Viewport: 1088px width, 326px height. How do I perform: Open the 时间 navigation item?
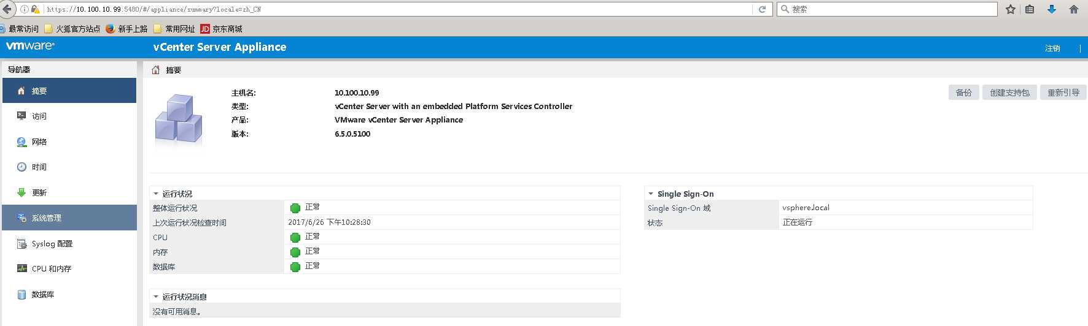click(69, 167)
